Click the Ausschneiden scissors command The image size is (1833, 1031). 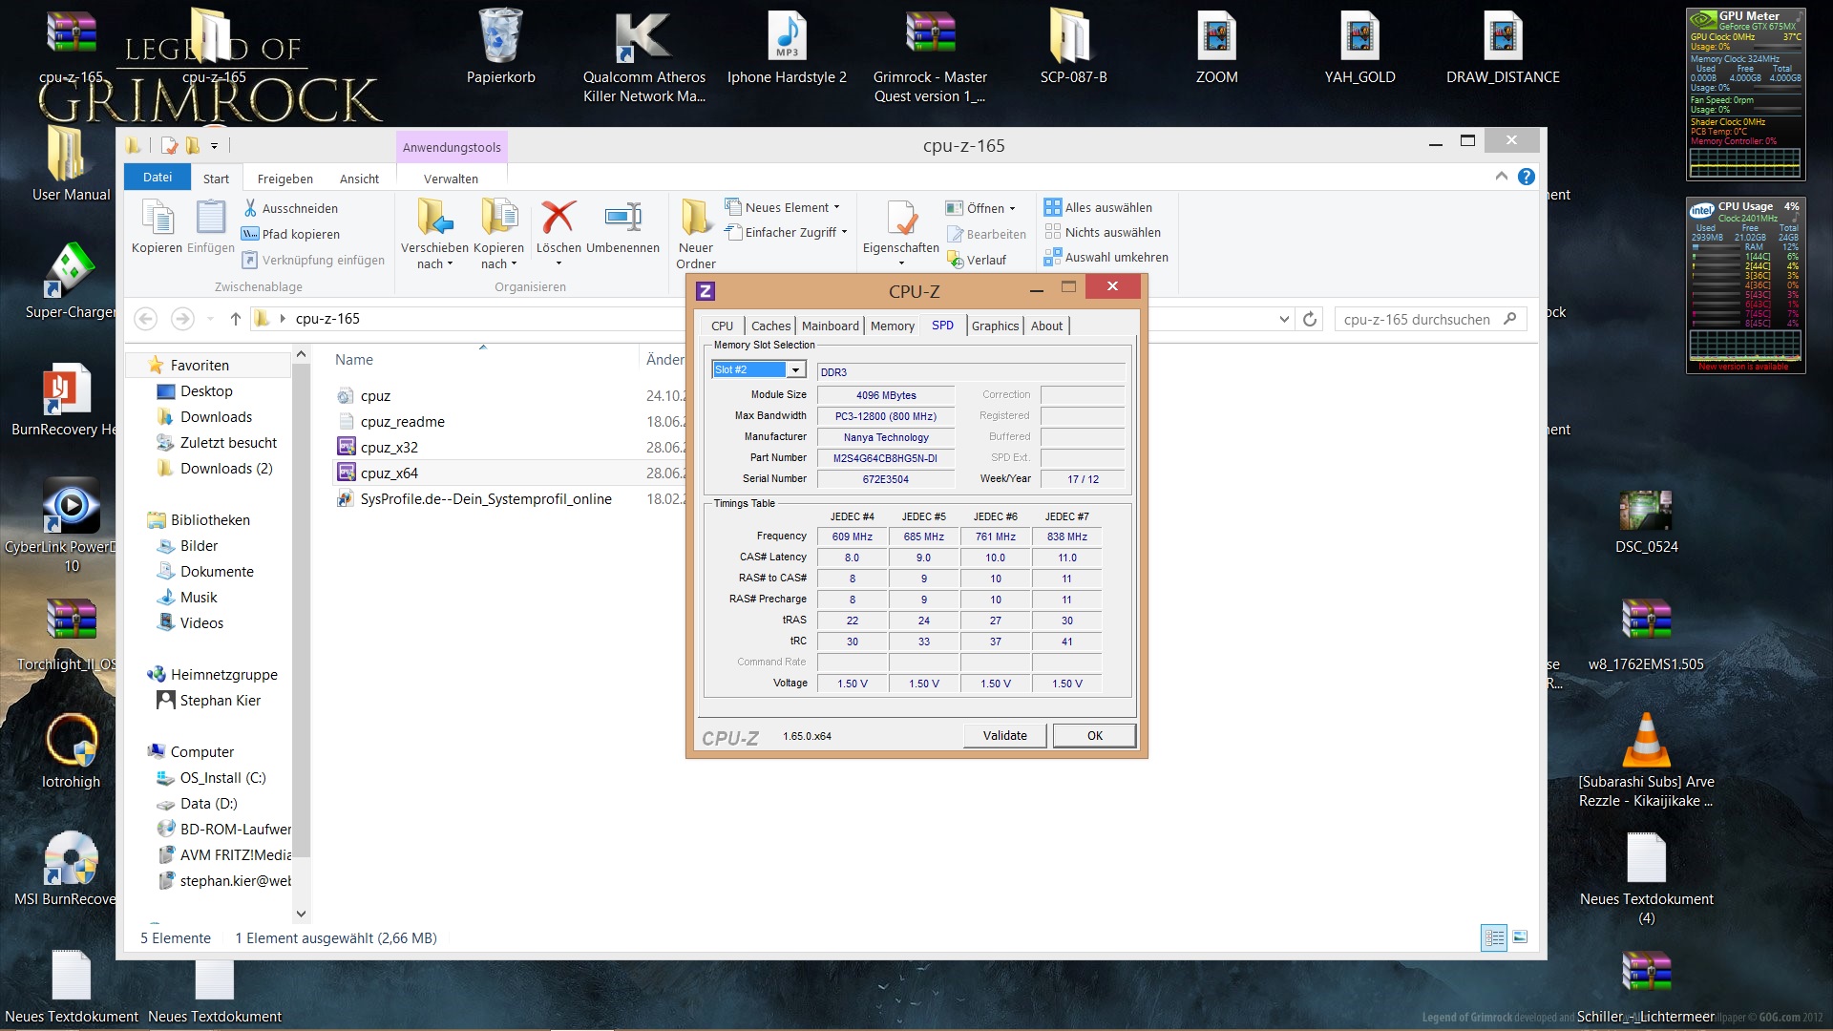pyautogui.click(x=290, y=208)
